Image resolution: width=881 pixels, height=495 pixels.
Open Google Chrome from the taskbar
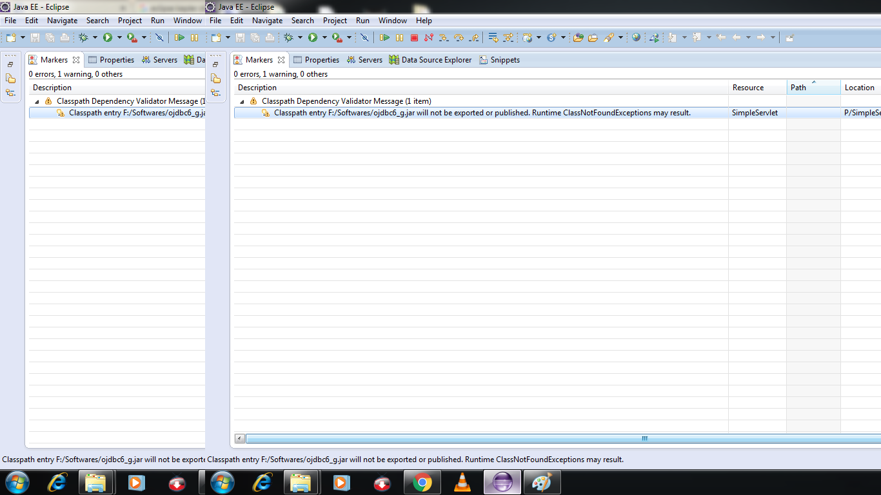(x=422, y=482)
